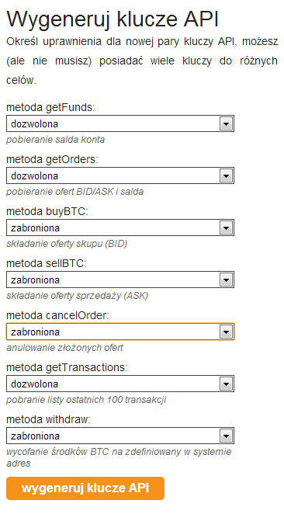
Task: Click the arrow button of sellBTC dropdown
Action: (226, 280)
